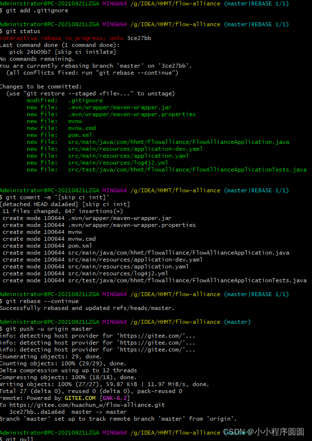Click 'create mode 100644 src/main/resources/application.yaml' line
This screenshot has width=312, height=441.
[96, 266]
